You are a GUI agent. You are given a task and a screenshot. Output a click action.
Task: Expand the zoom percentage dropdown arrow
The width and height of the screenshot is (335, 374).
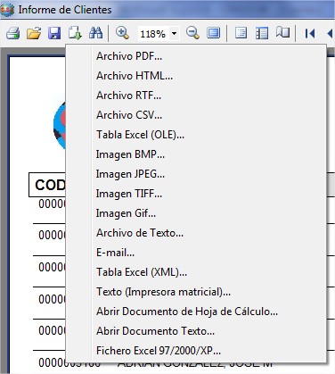point(175,33)
